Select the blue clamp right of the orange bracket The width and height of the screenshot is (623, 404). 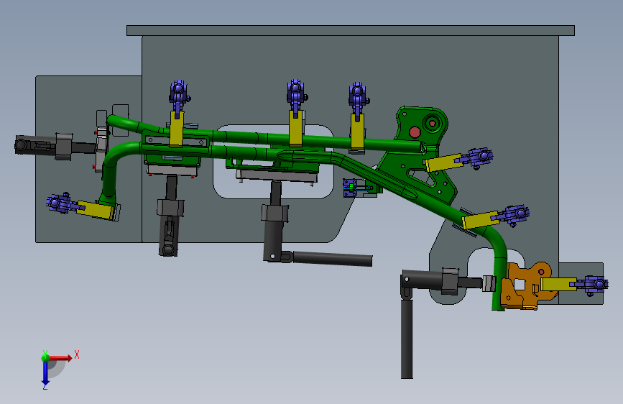point(594,285)
